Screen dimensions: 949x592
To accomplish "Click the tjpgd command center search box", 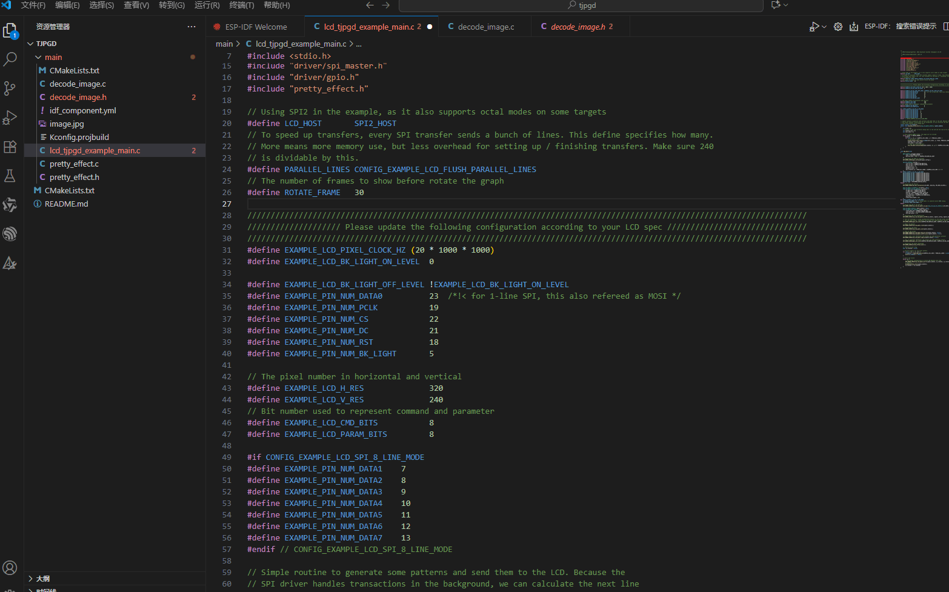I will pos(581,5).
